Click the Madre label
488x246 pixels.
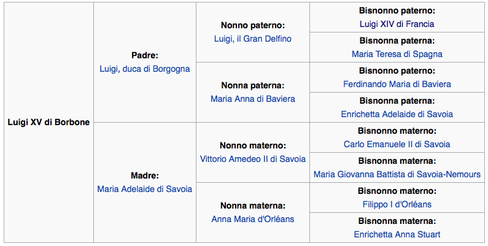point(145,175)
